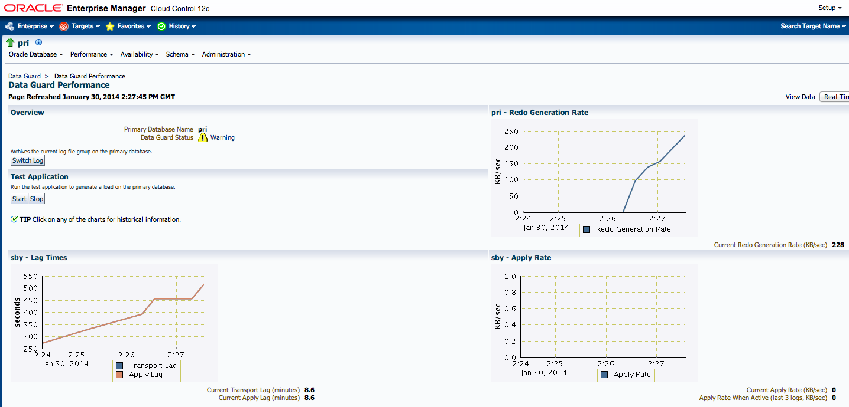Open the Performance menu
The image size is (849, 407).
[92, 54]
